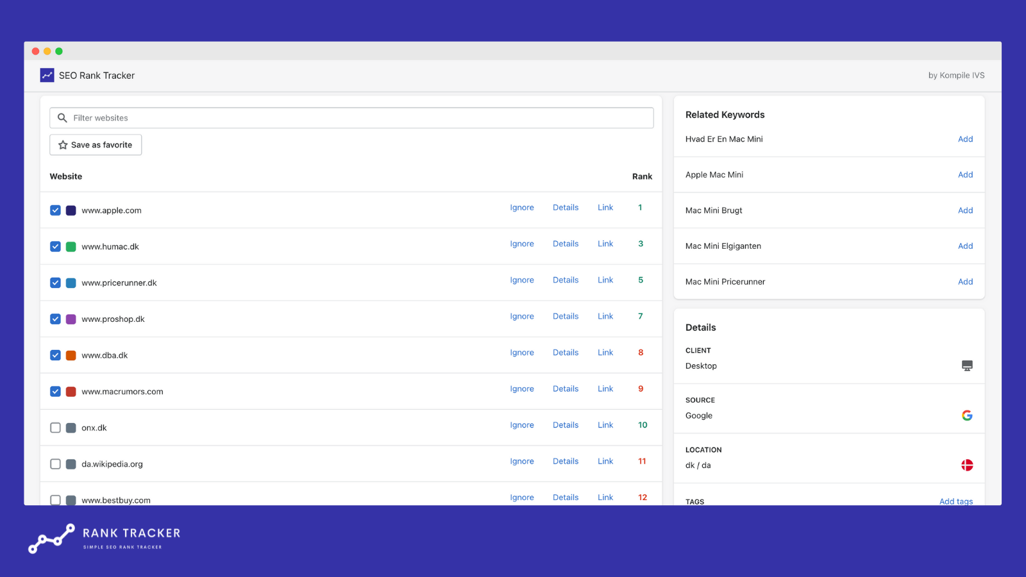Ignore the www.bestbuy.com website
The image size is (1026, 577).
[x=522, y=498]
